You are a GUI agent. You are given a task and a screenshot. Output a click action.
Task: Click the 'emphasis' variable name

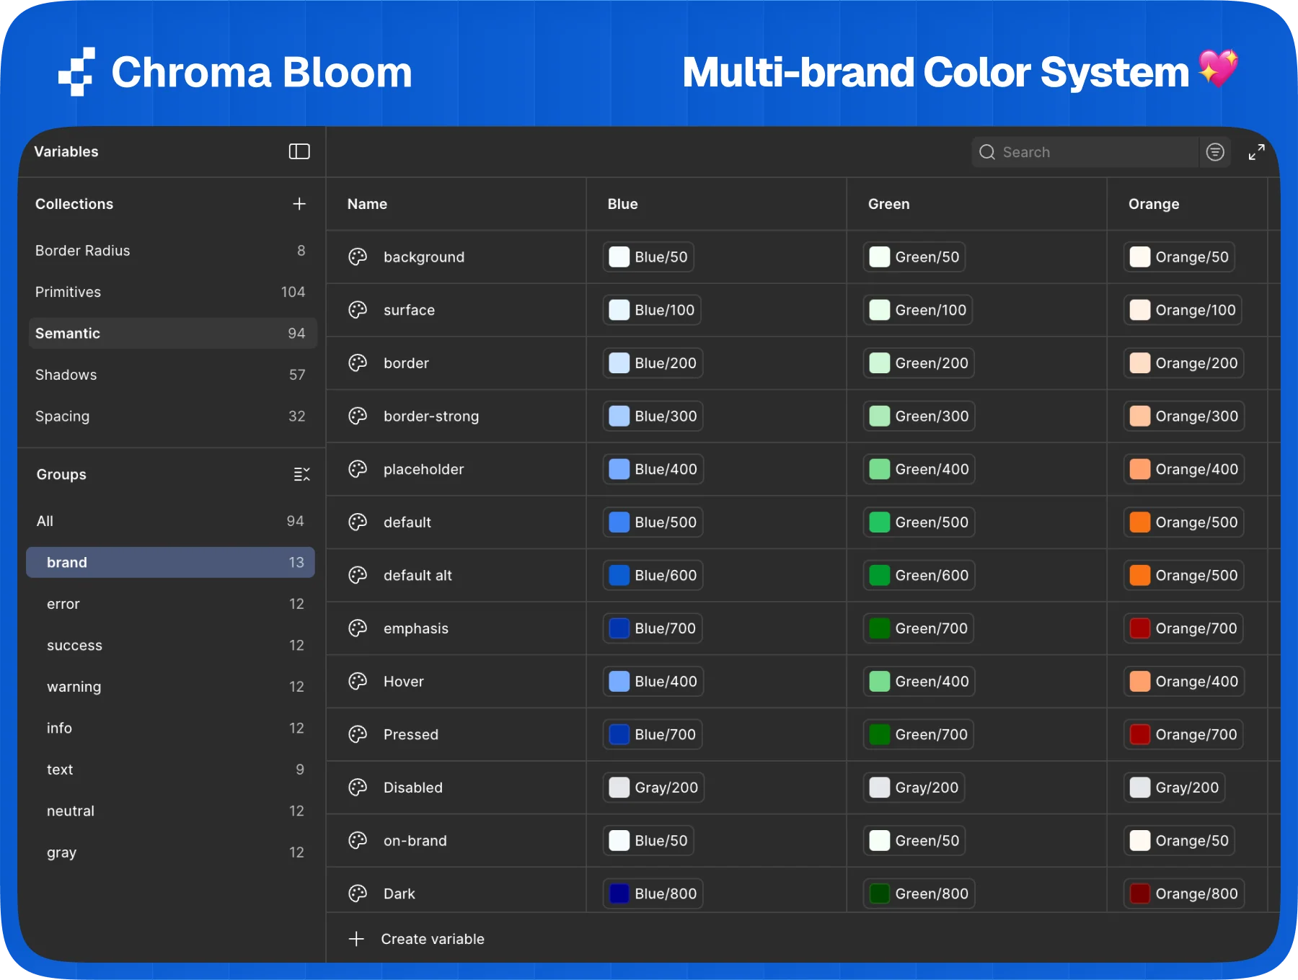416,628
